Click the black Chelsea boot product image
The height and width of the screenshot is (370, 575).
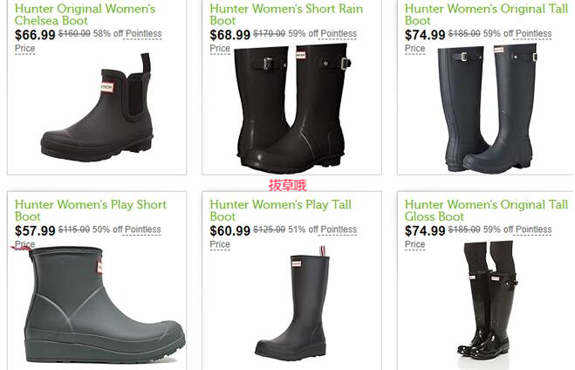click(x=97, y=107)
